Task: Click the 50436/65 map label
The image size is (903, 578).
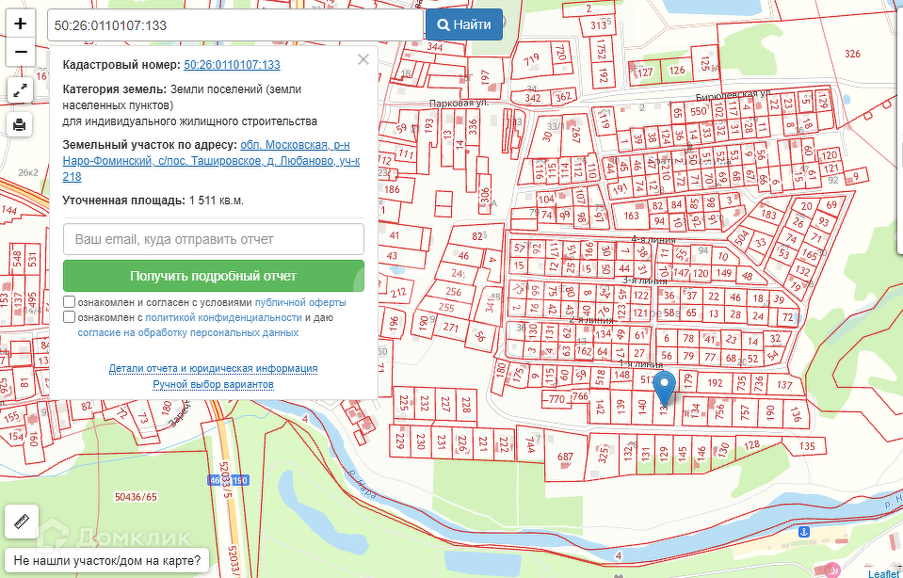Action: click(x=136, y=497)
